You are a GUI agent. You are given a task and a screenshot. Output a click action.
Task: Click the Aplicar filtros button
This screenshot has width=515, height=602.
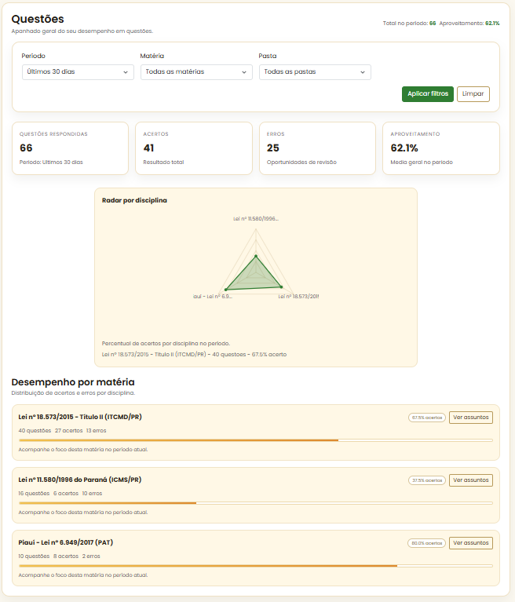coord(428,94)
